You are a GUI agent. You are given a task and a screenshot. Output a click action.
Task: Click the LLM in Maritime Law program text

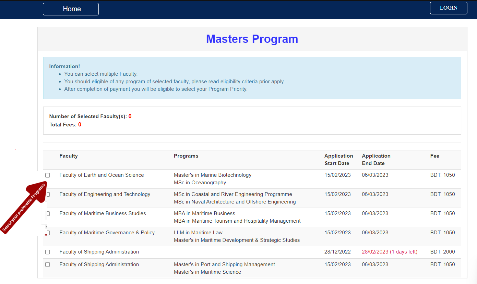pyautogui.click(x=198, y=233)
